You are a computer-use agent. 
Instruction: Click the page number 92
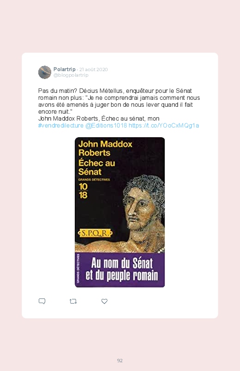click(120, 360)
